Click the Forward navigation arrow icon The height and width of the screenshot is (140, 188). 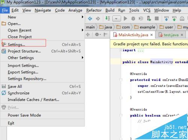pos(98,19)
